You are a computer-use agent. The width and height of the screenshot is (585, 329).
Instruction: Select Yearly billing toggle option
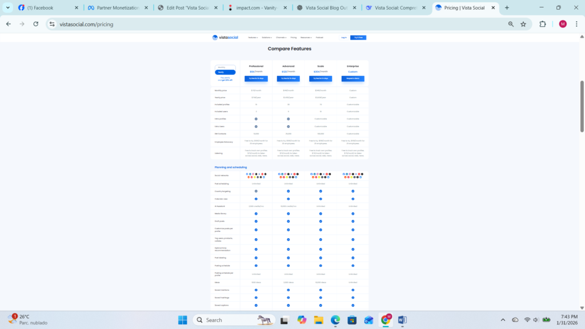pos(225,73)
